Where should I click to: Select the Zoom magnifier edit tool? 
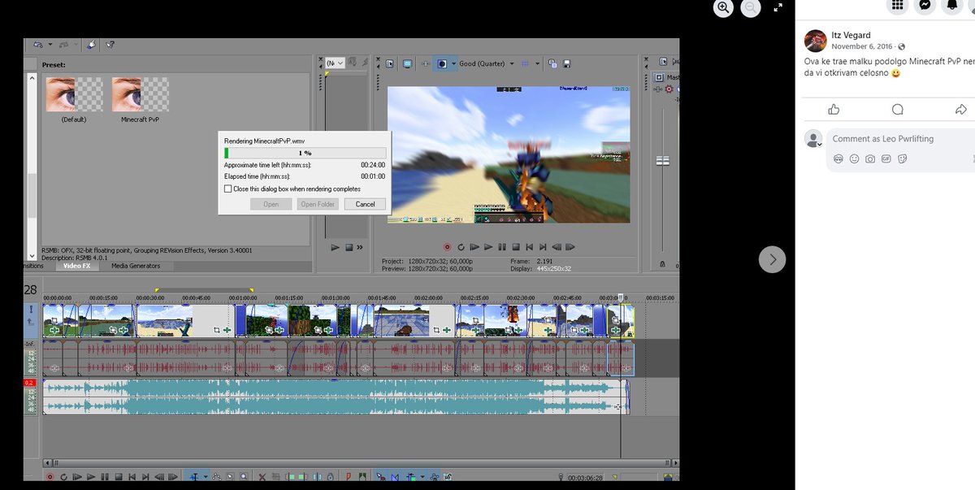[243, 477]
